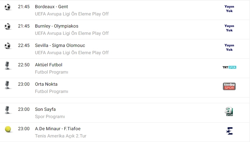This screenshot has height=142, width=250.
Task: Open the A Spor channel logo
Action: (x=229, y=112)
